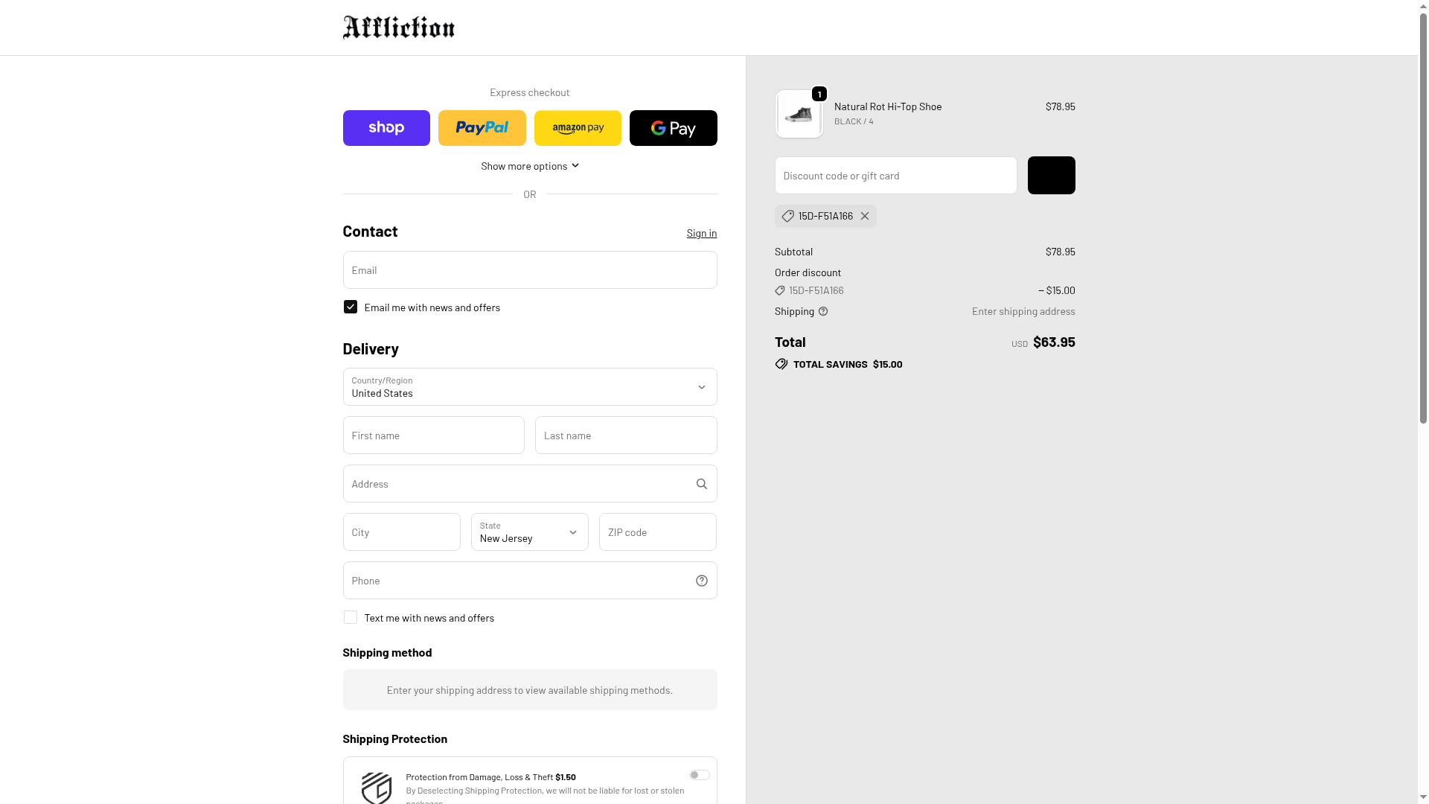Expand Show more options for express checkout

529,166
